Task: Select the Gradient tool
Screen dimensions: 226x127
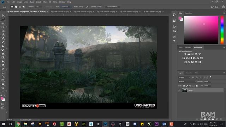Action: [3, 58]
